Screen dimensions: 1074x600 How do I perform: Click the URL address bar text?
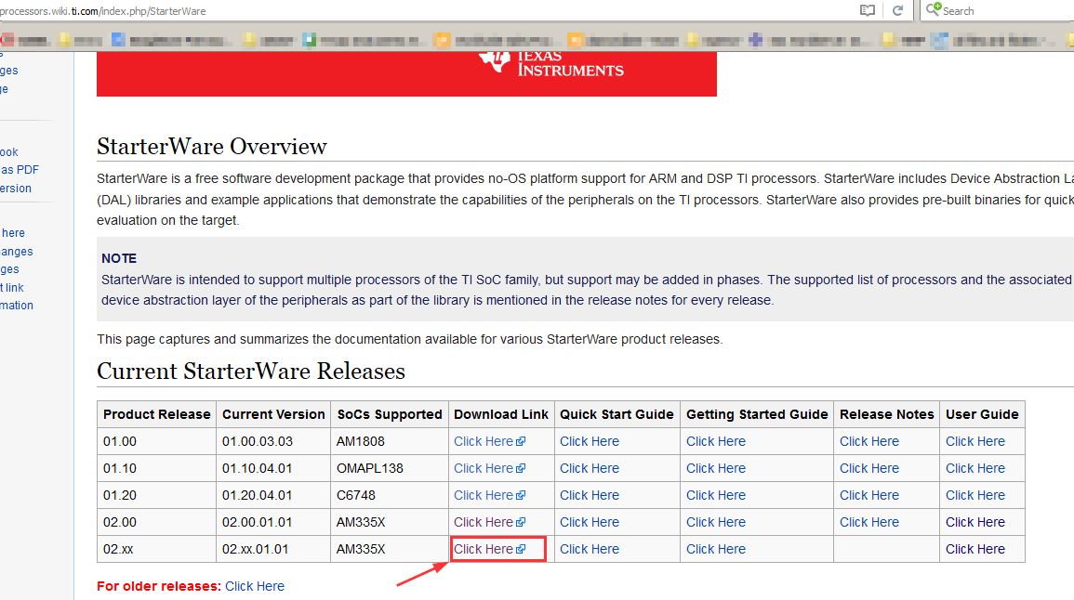pyautogui.click(x=102, y=11)
